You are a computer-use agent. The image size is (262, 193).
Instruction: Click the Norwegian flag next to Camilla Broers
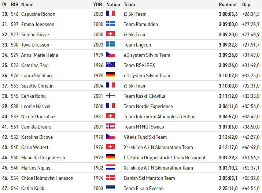point(110,127)
